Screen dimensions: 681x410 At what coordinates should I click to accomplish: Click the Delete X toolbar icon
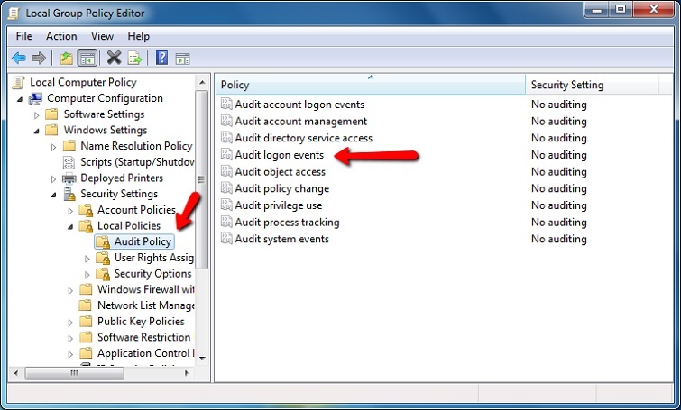coord(114,59)
